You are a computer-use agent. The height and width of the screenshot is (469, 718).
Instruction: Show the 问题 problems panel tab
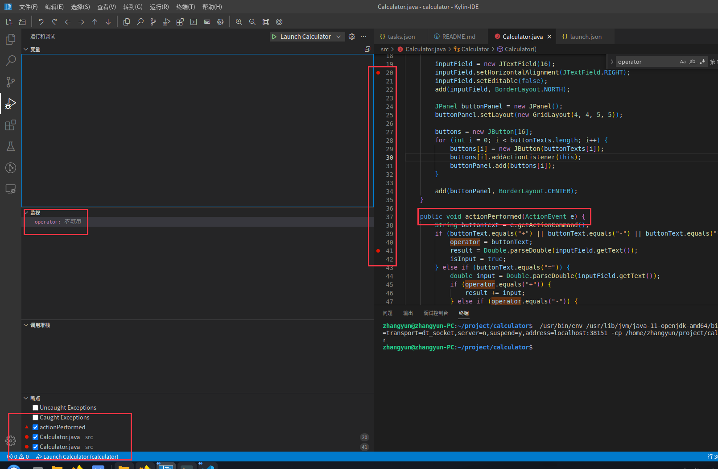(388, 313)
